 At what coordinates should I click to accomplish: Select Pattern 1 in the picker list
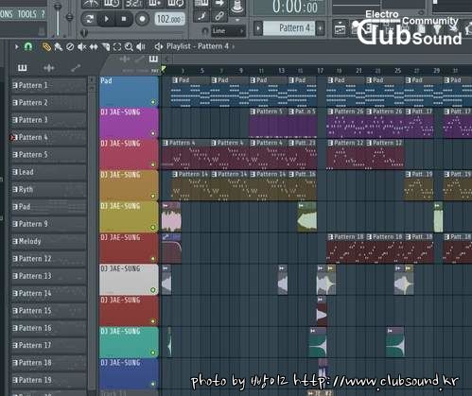[x=48, y=86]
